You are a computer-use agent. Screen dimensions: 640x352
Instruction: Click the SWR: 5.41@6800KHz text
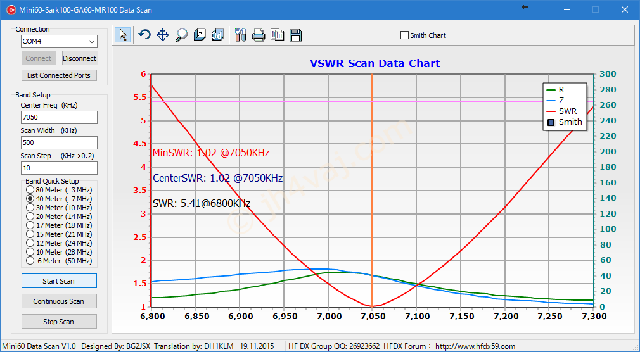(x=202, y=203)
